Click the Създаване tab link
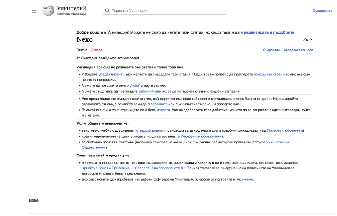This screenshot has width=337, height=216. point(271,50)
